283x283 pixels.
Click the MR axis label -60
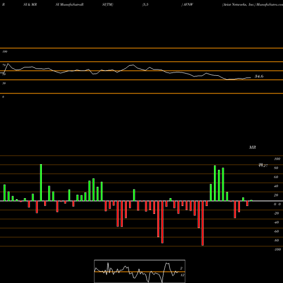276,231
